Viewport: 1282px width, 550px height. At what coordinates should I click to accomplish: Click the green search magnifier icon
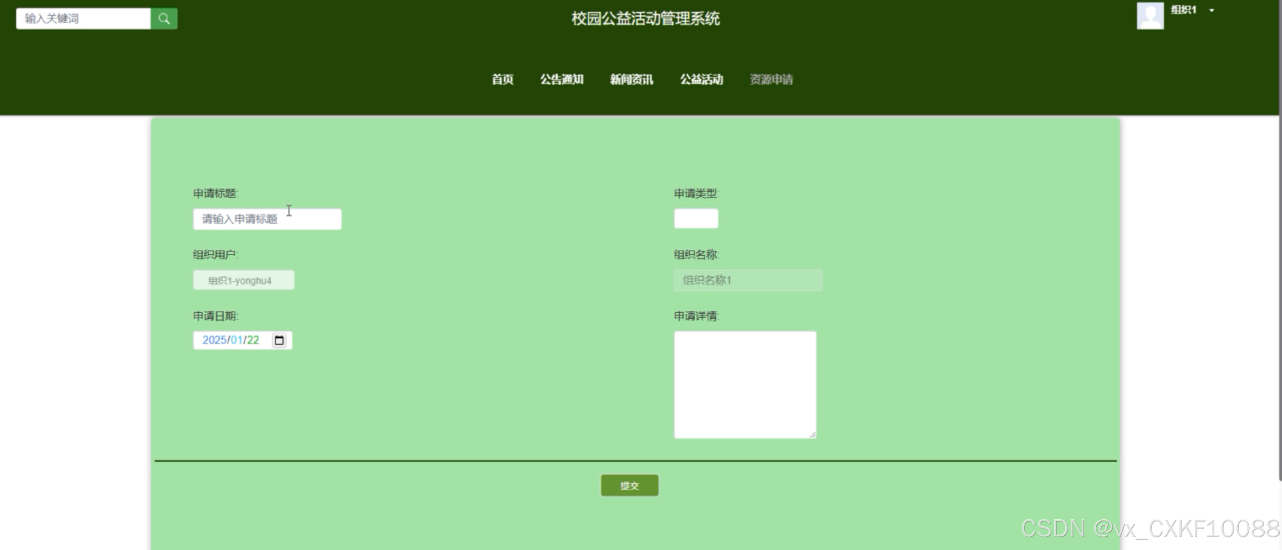coord(164,19)
